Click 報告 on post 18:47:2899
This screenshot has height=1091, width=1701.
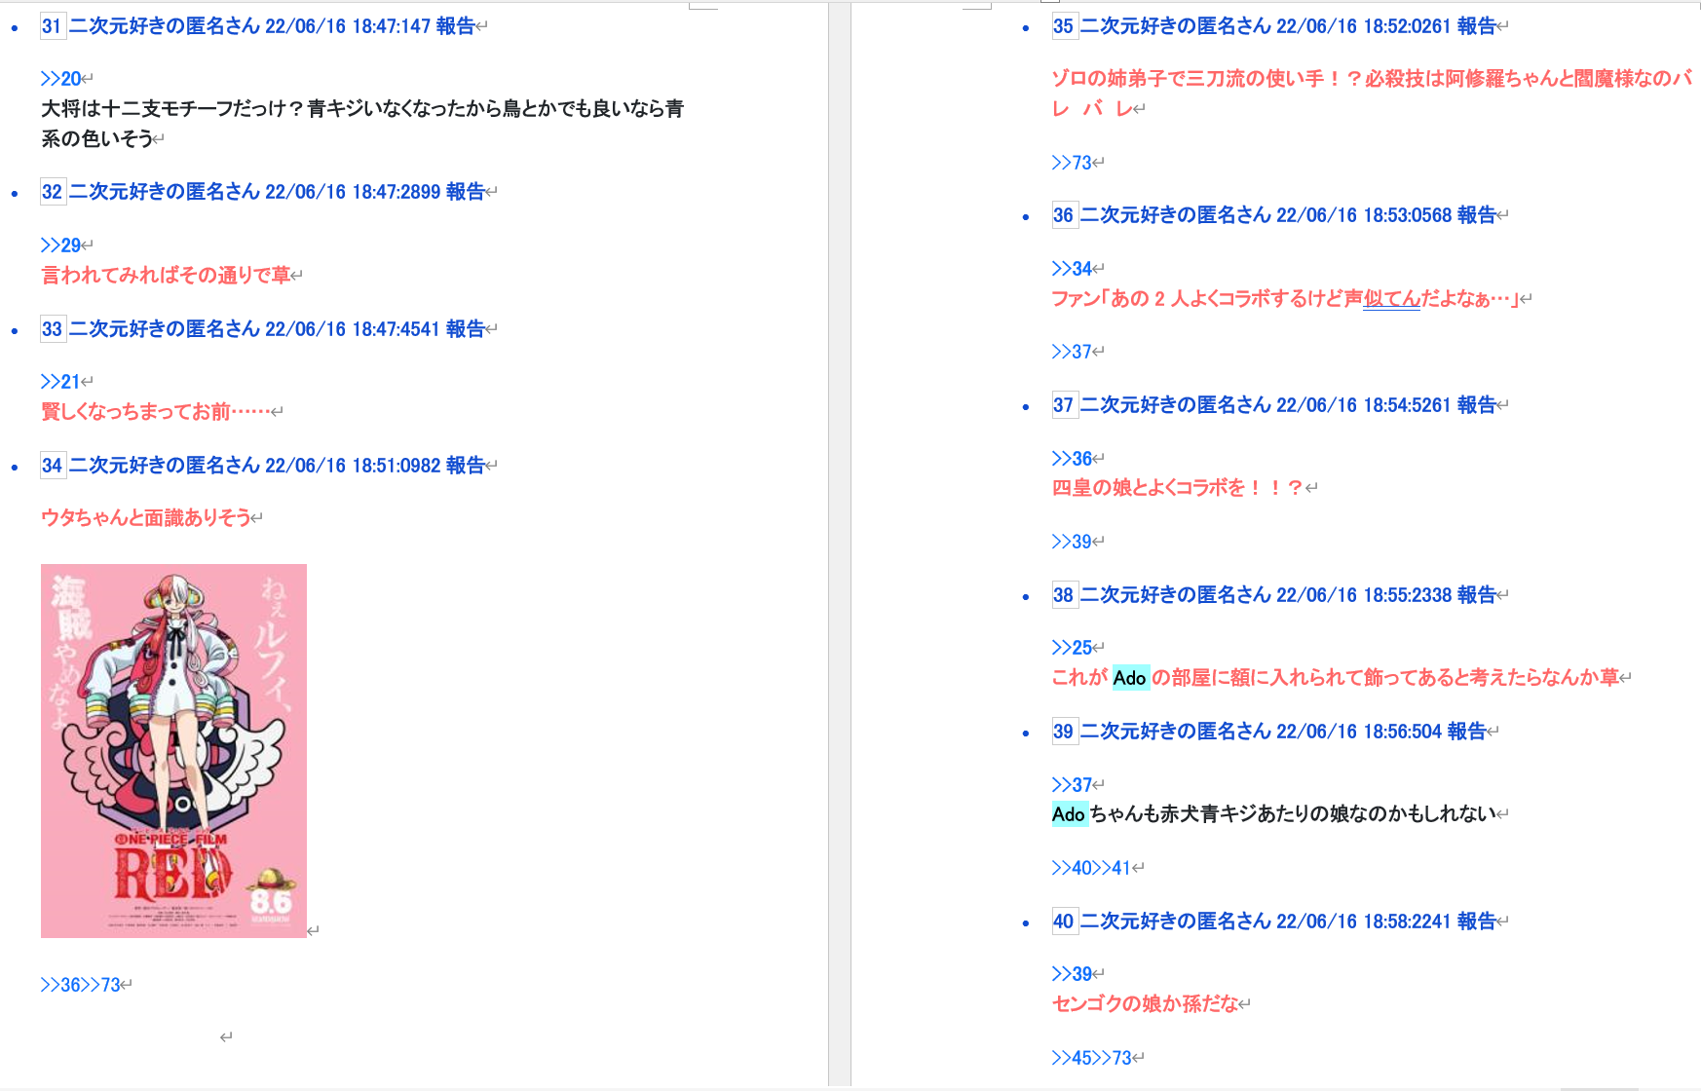point(466,192)
